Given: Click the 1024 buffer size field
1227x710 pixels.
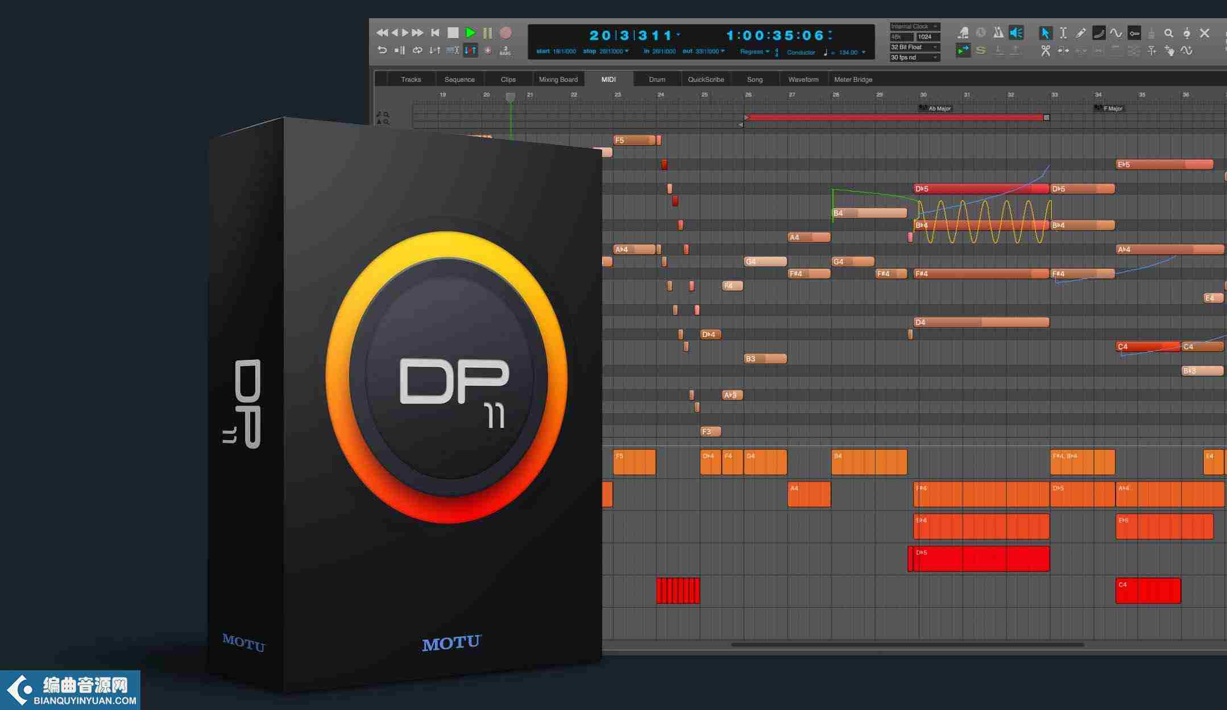Looking at the screenshot, I should (x=928, y=37).
